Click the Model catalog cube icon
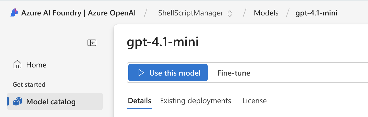 pos(17,102)
